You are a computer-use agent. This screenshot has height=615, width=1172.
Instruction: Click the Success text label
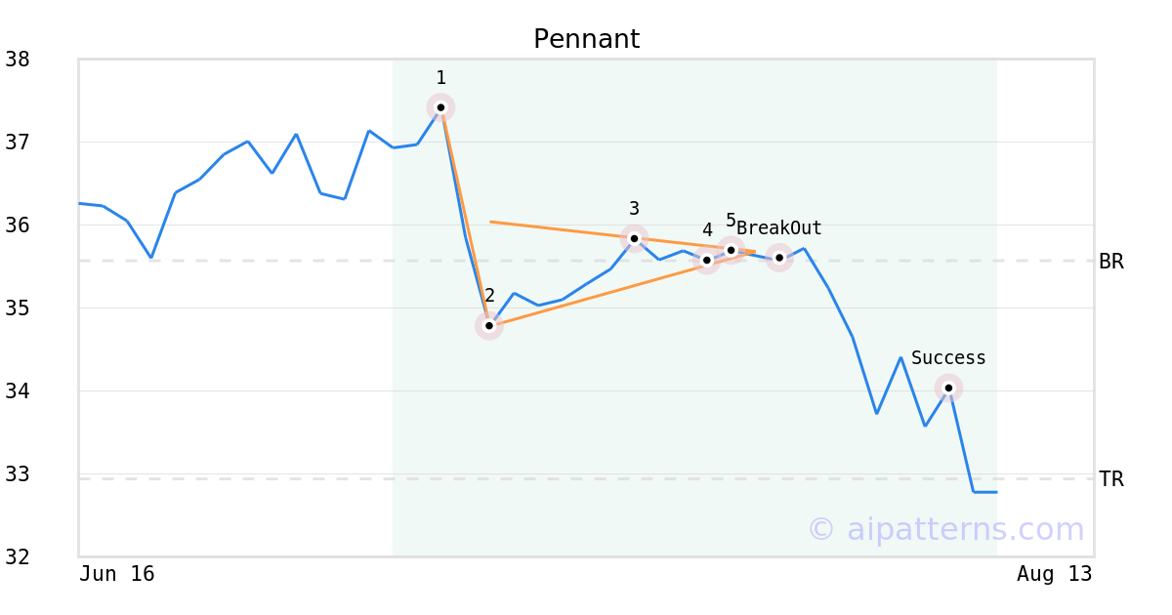pyautogui.click(x=948, y=358)
